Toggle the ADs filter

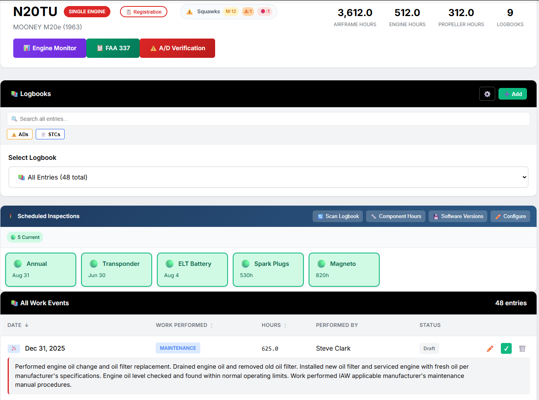pyautogui.click(x=19, y=134)
